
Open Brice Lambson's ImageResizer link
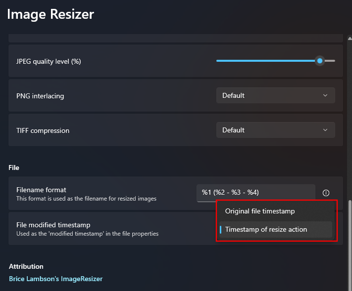55,279
